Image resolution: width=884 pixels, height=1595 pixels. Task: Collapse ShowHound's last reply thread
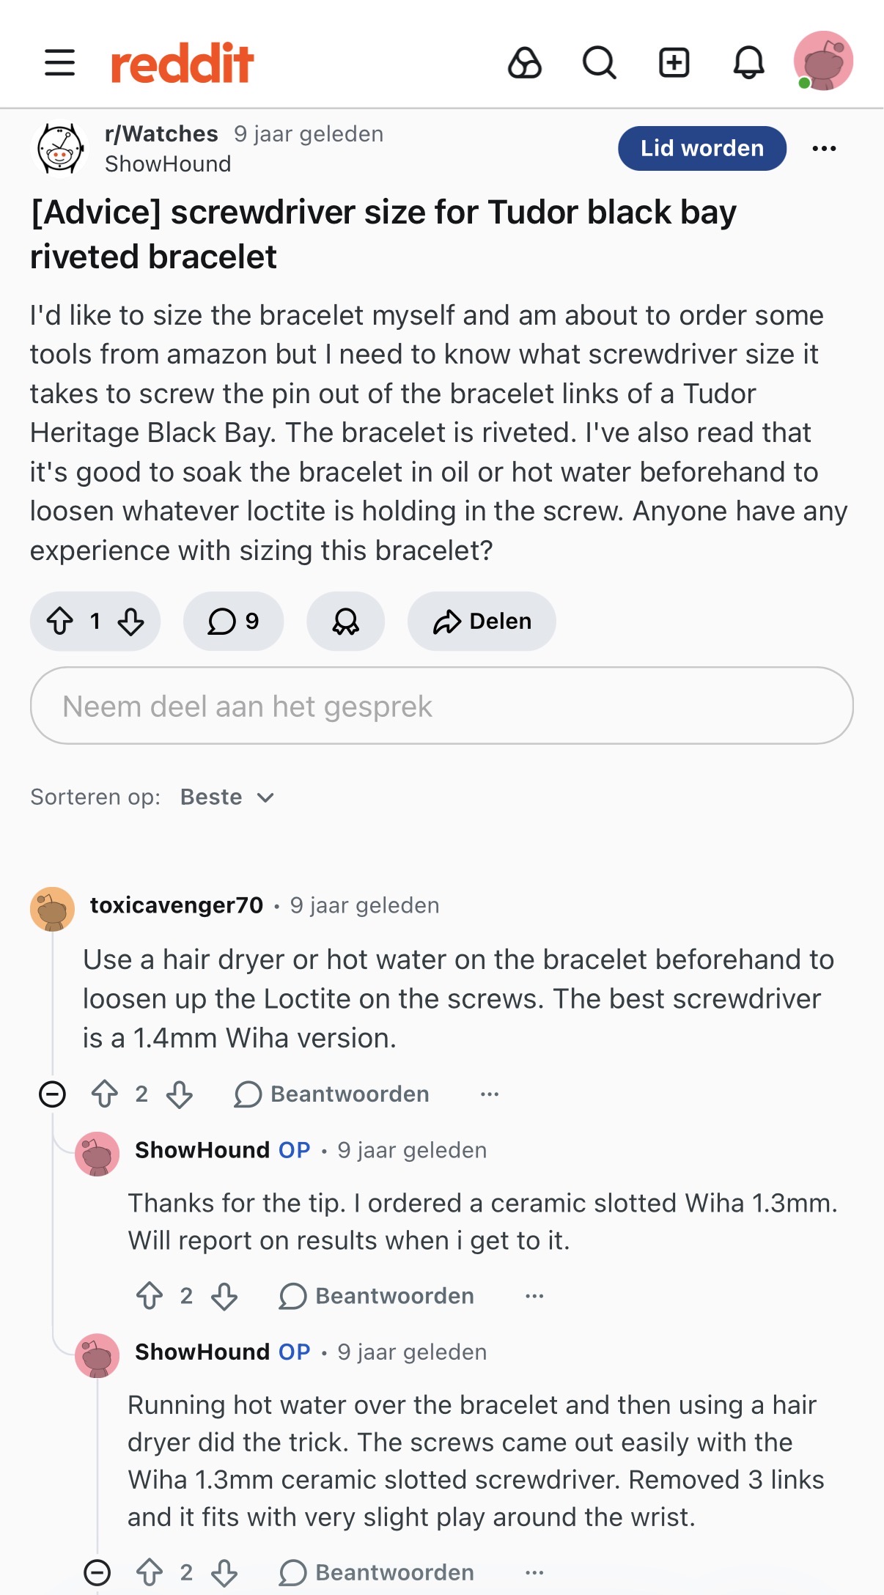coord(97,1572)
